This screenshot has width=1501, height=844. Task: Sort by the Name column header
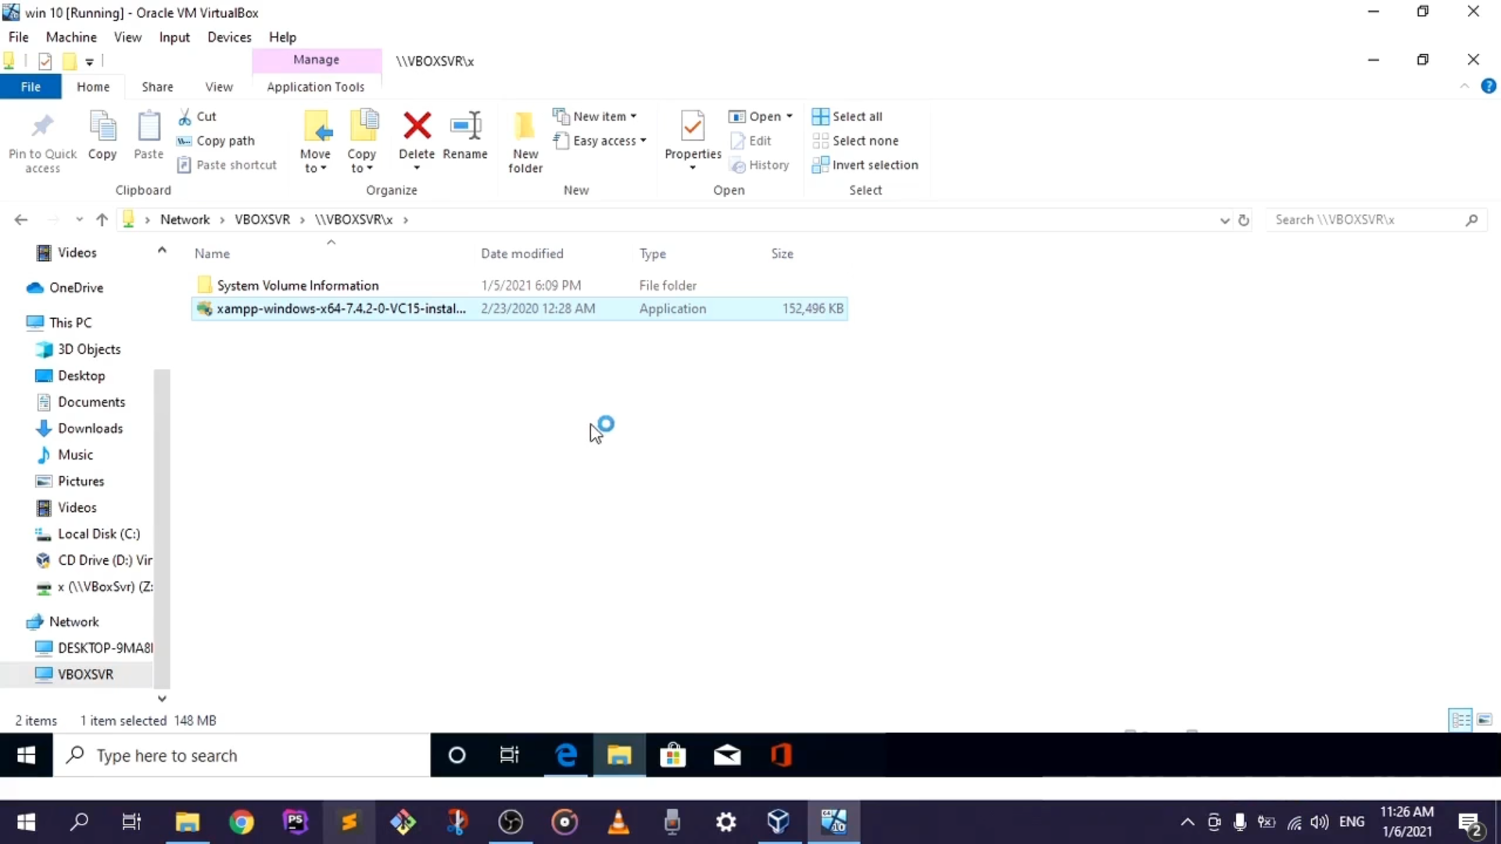click(212, 253)
